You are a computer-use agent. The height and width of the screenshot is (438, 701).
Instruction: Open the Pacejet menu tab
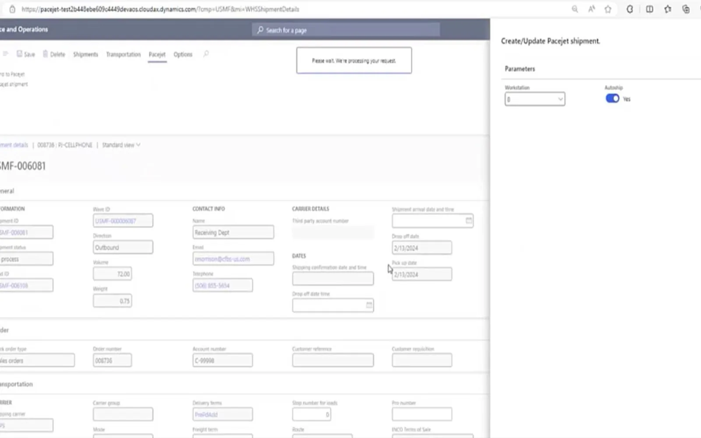157,54
